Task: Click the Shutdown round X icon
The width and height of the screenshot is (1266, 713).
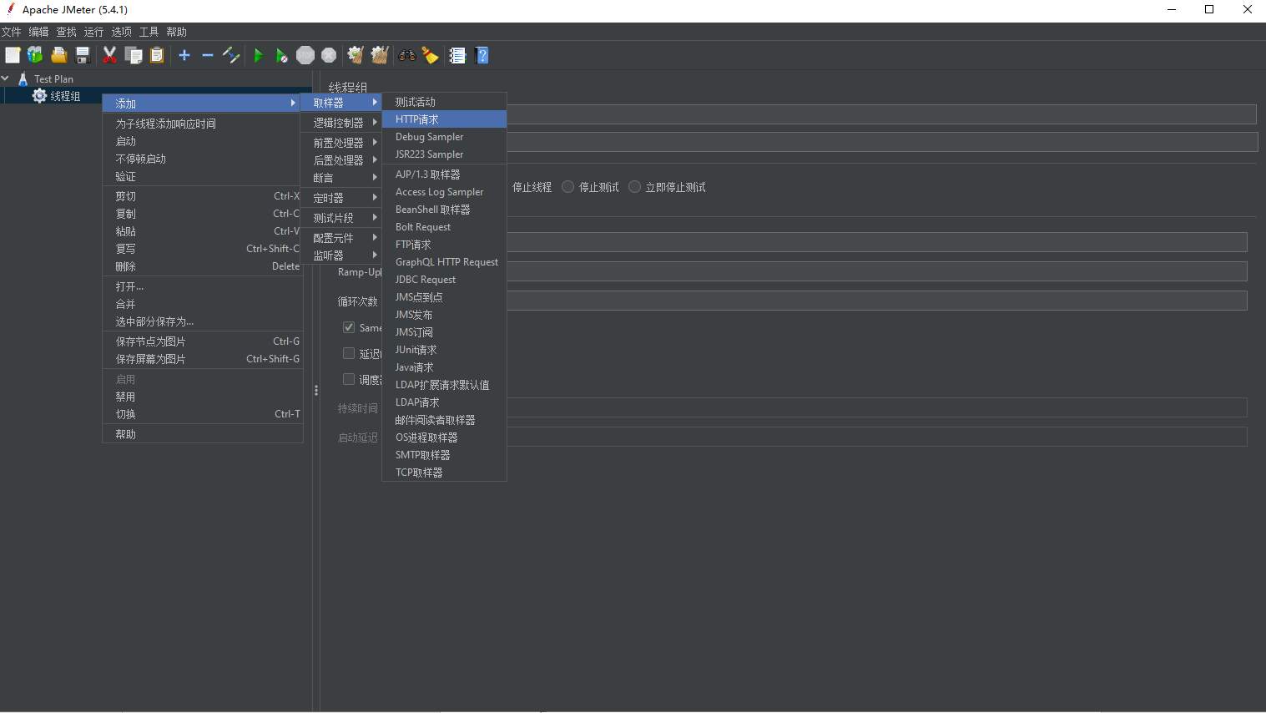Action: click(329, 55)
